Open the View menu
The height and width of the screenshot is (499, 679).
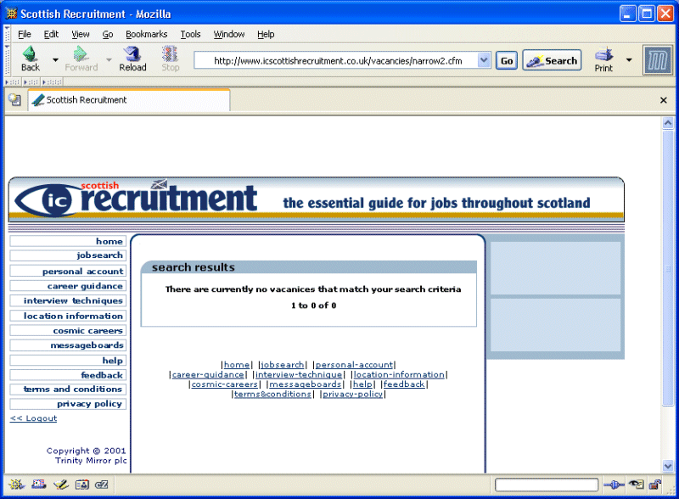pyautogui.click(x=81, y=34)
